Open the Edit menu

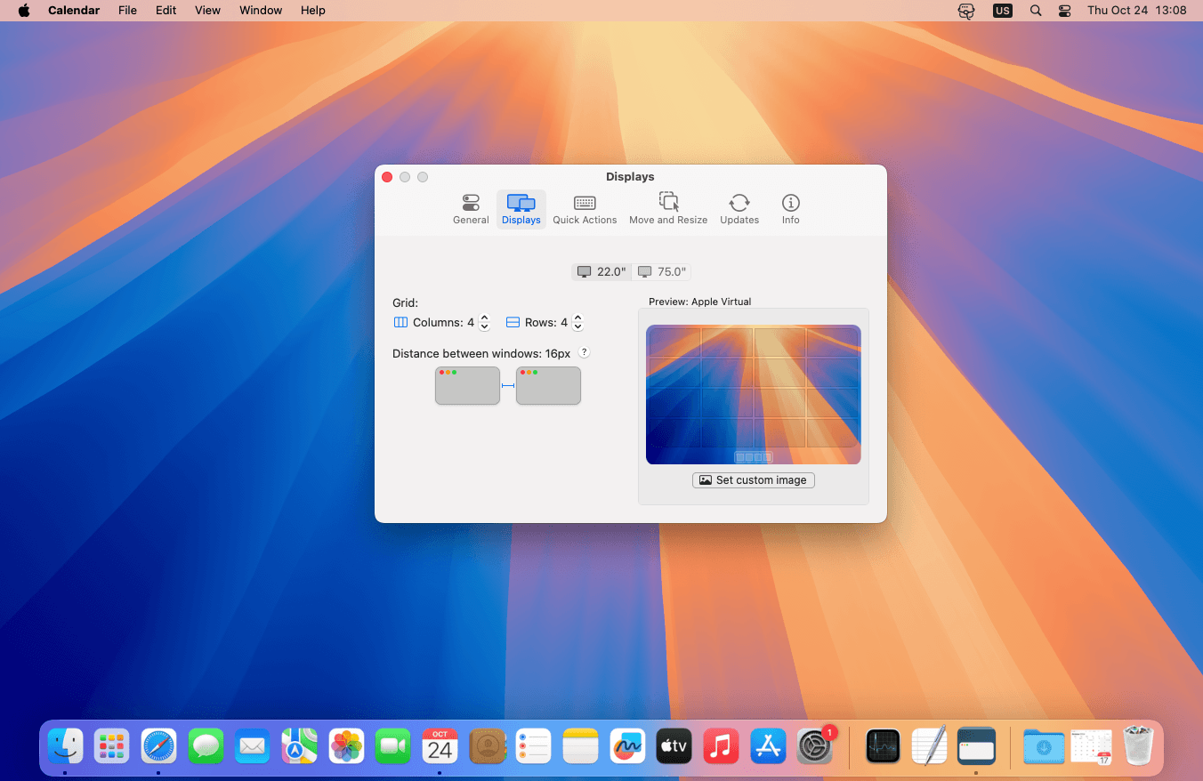pos(166,11)
